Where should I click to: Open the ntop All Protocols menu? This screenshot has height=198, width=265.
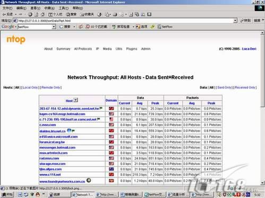point(83,49)
